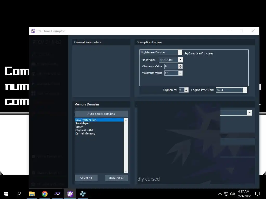Open File Explorer from the taskbar

(x=32, y=194)
